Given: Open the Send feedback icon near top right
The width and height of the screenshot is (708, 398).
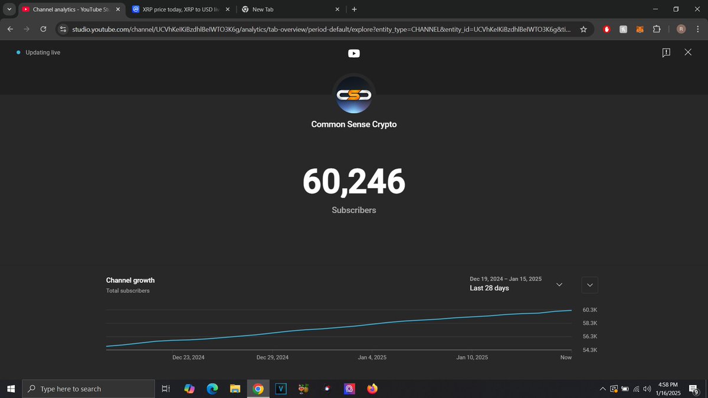Looking at the screenshot, I should 666,52.
